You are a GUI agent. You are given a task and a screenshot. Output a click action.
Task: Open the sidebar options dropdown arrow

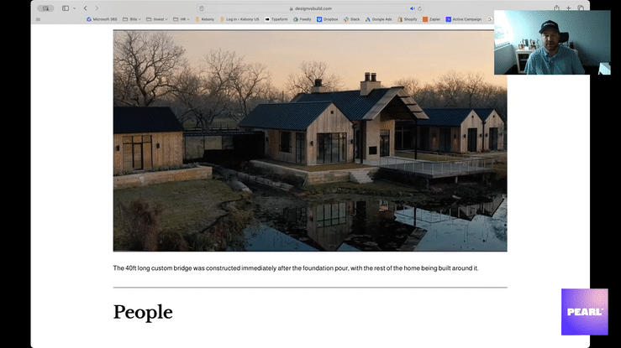(74, 8)
